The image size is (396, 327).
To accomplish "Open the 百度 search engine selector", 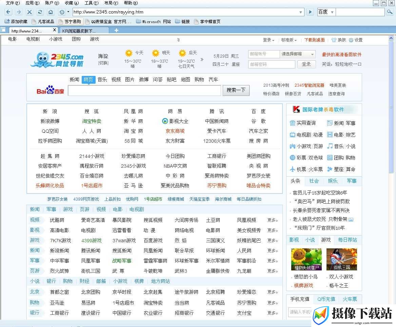I will pyautogui.click(x=326, y=12).
